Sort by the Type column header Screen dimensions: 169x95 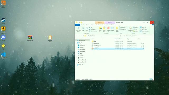click(128, 39)
